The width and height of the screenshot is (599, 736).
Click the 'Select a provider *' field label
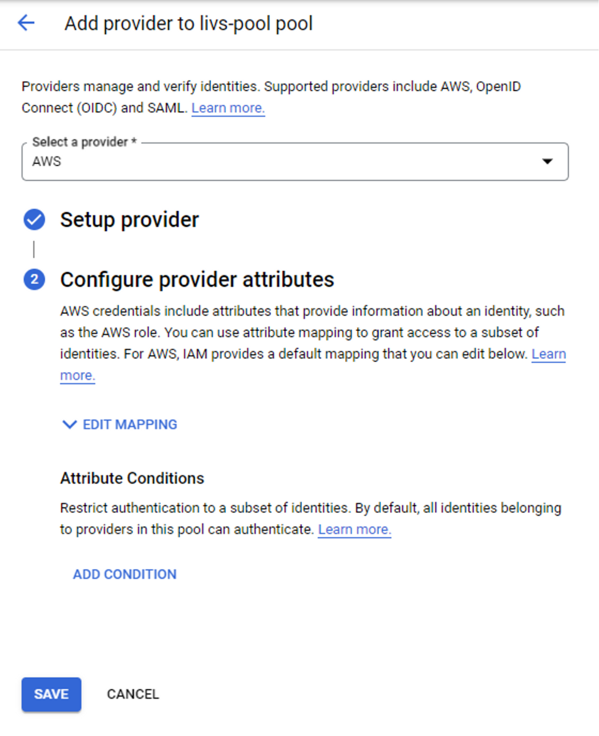coord(84,142)
